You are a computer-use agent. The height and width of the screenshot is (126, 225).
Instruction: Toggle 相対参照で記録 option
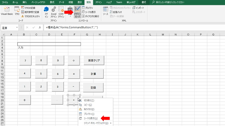click(30, 12)
